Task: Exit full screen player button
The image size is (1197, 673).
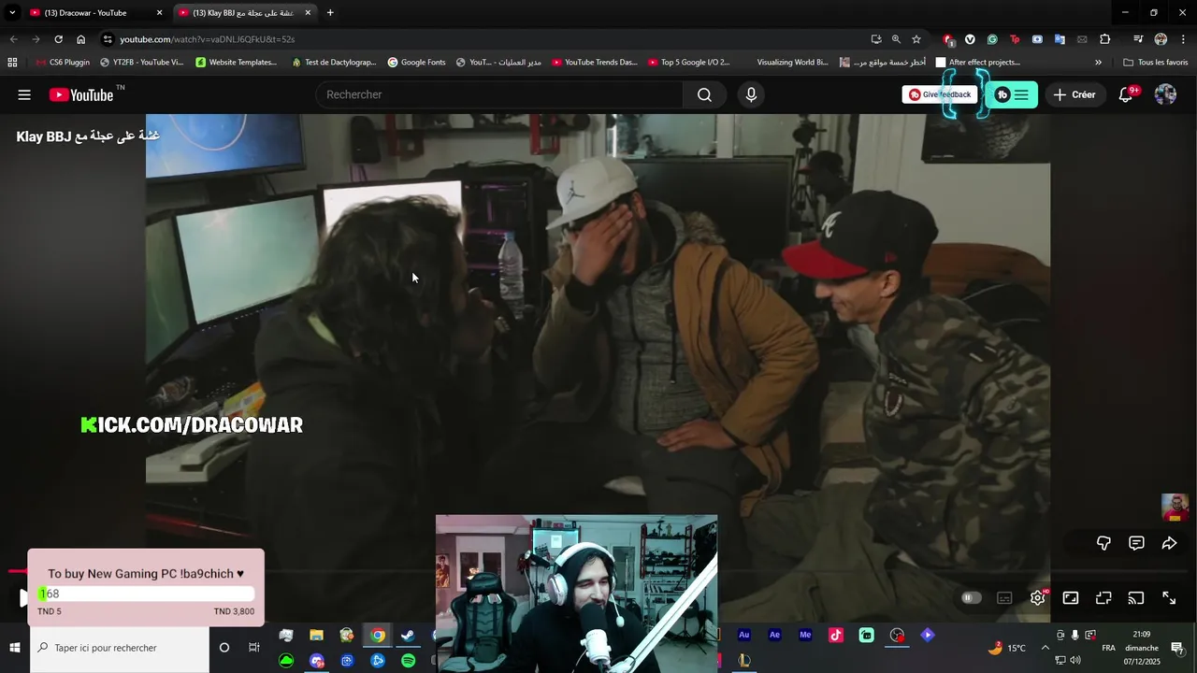Action: 1169,598
